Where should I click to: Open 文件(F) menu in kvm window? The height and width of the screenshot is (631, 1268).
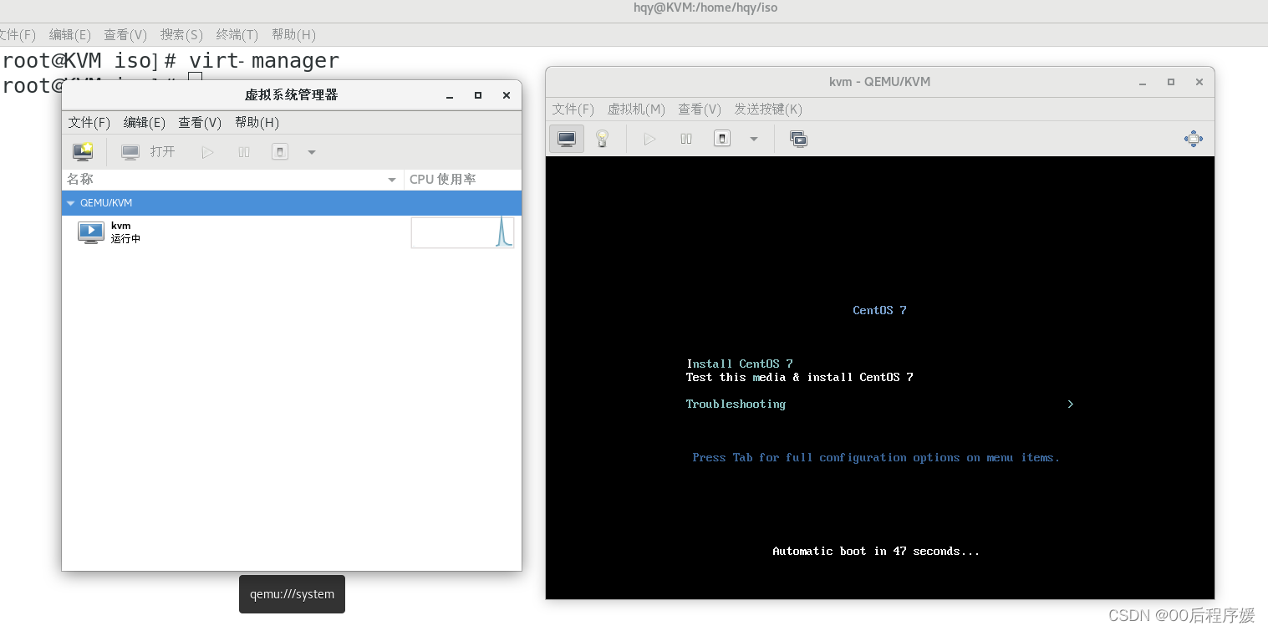573,109
